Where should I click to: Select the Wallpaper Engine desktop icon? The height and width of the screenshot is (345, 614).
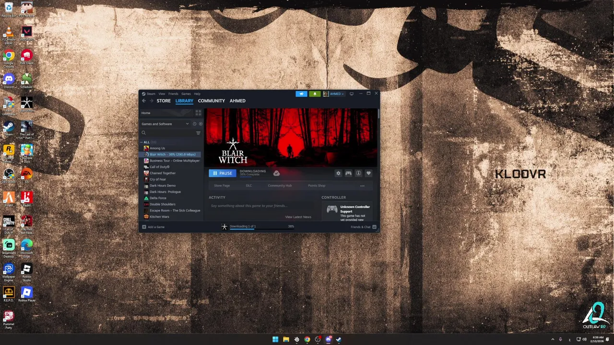point(9,271)
